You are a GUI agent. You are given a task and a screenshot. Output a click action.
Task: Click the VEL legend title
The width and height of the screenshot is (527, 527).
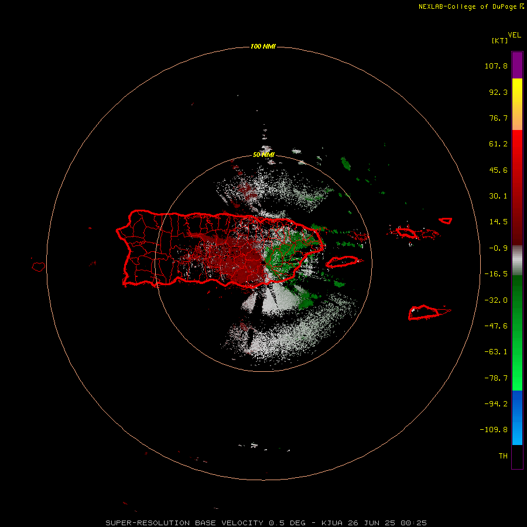pyautogui.click(x=514, y=35)
